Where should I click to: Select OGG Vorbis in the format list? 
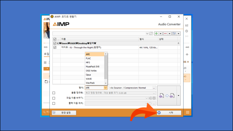(95, 71)
